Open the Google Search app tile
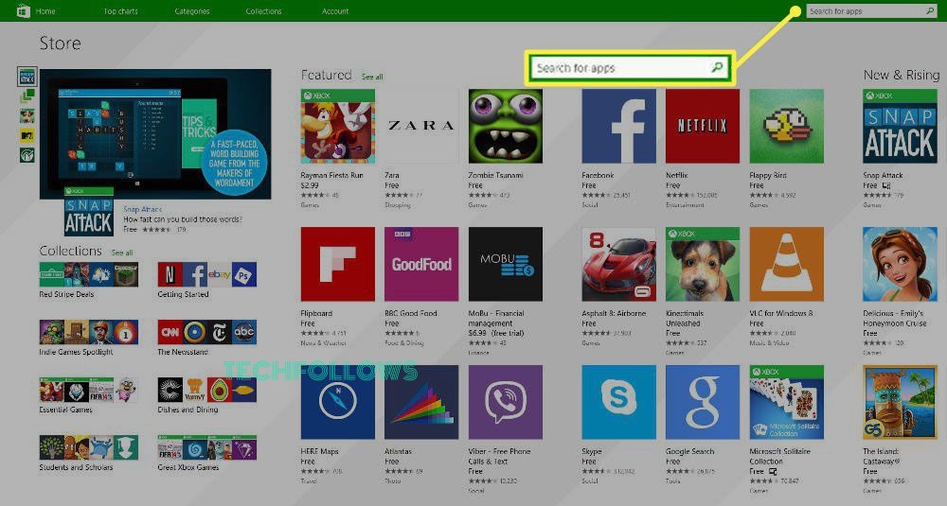947x506 pixels. coord(703,402)
